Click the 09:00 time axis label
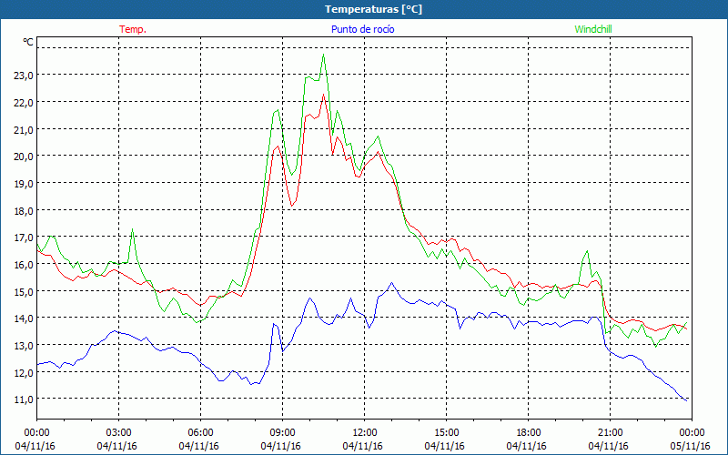The image size is (728, 455). (x=282, y=433)
